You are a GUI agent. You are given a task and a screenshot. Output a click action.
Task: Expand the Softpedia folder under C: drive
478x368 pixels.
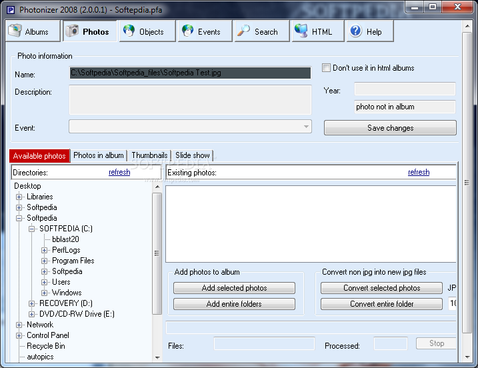pyautogui.click(x=44, y=271)
